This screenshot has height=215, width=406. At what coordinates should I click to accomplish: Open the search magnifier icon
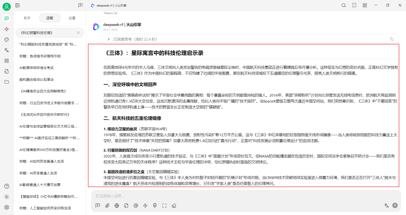(x=344, y=5)
